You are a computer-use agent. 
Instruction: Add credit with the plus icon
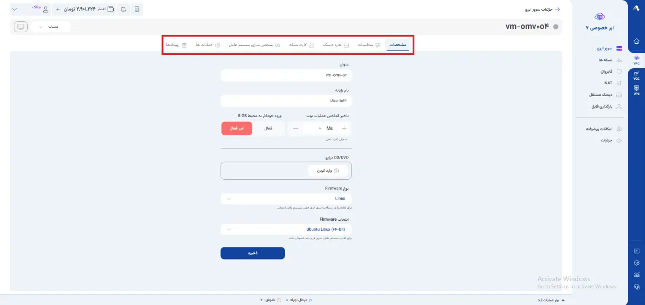pyautogui.click(x=58, y=9)
